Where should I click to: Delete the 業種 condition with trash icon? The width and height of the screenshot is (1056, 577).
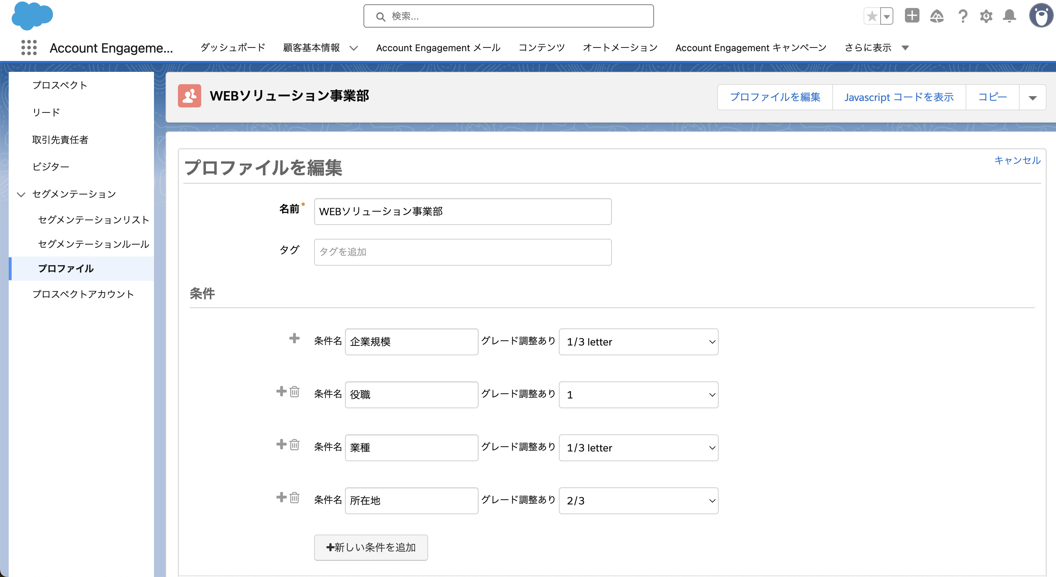pos(295,445)
